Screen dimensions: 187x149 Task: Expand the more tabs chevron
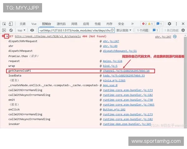coord(132,24)
